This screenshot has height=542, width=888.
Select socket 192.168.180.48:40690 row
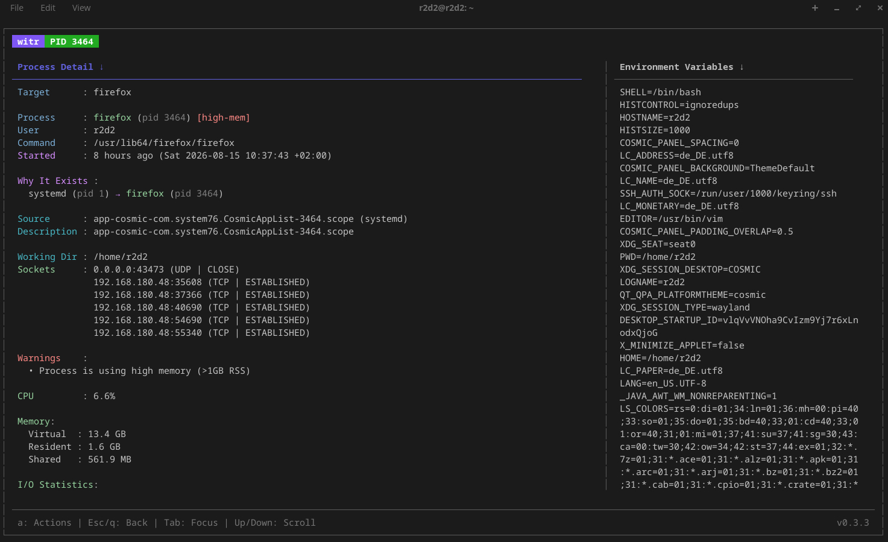(x=201, y=307)
